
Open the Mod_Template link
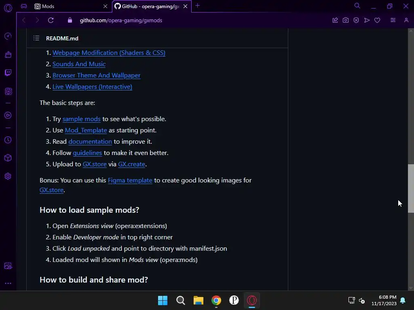coord(86,130)
